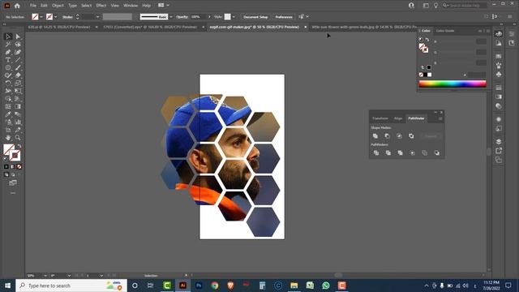Reset to default fill and stroke

click(5, 159)
